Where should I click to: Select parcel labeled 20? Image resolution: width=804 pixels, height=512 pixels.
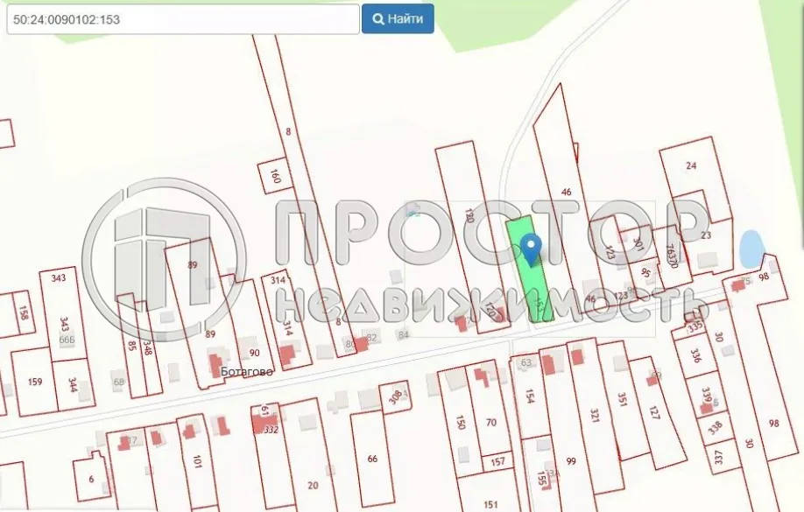coord(313,485)
